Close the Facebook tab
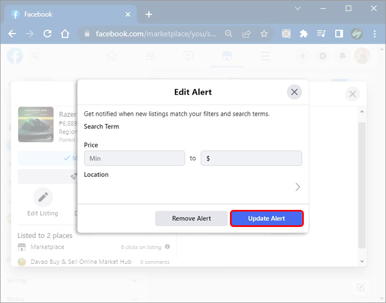Viewport: 386px width, 303px height. click(x=128, y=14)
